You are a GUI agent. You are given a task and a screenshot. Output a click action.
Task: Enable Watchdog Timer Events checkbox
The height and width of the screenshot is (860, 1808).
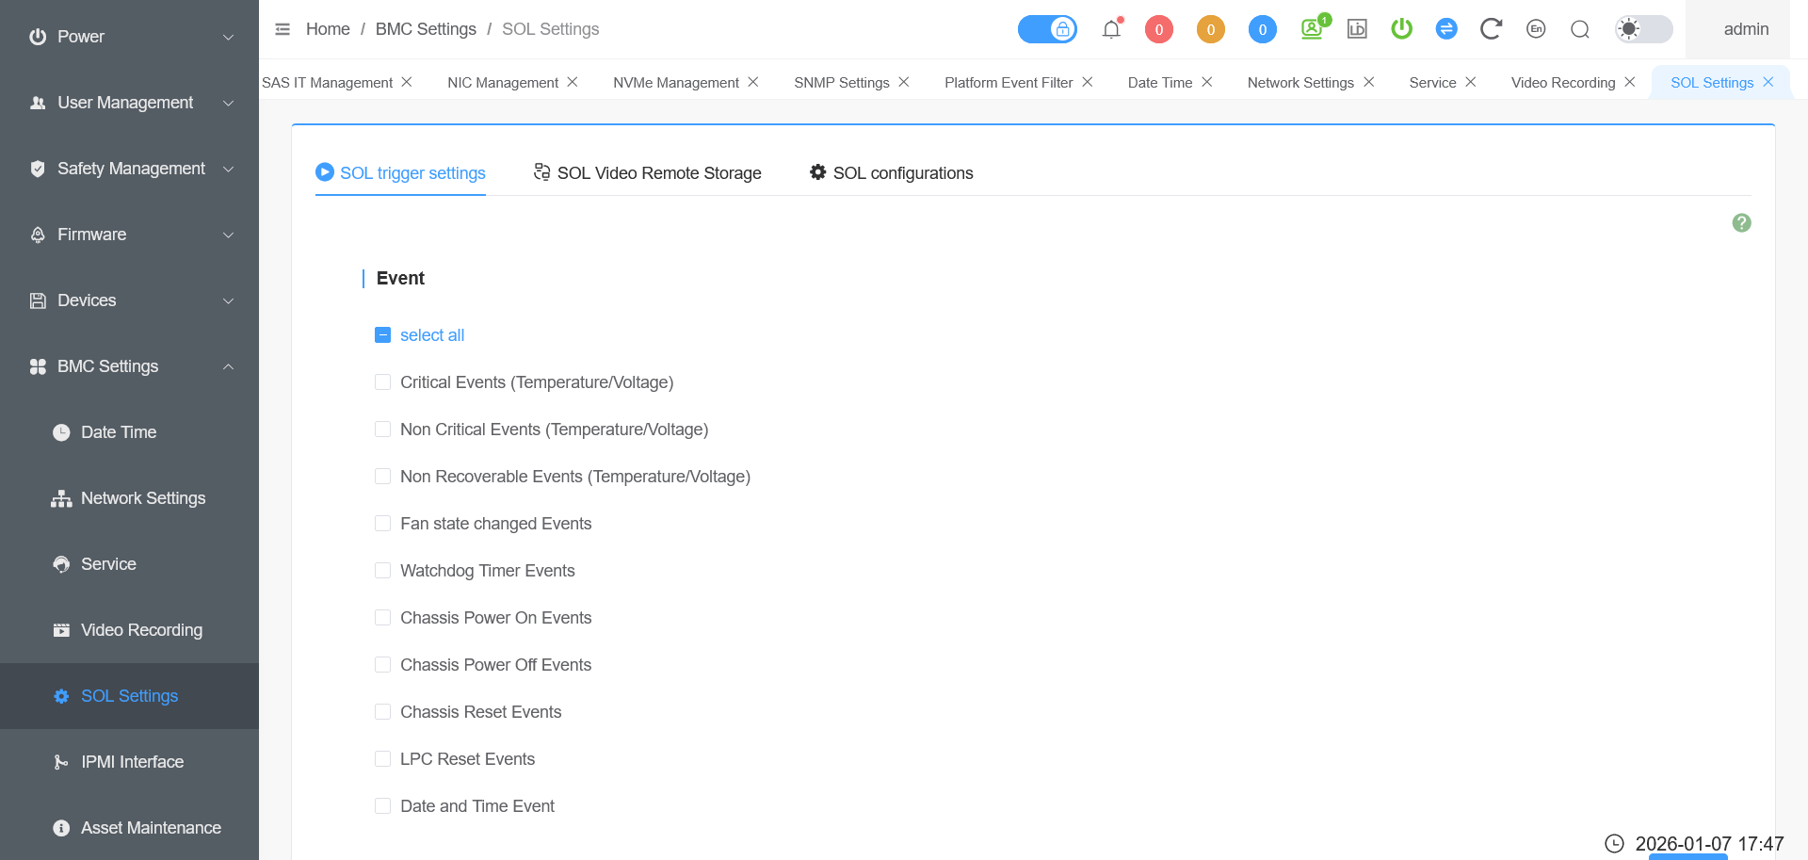pyautogui.click(x=382, y=571)
